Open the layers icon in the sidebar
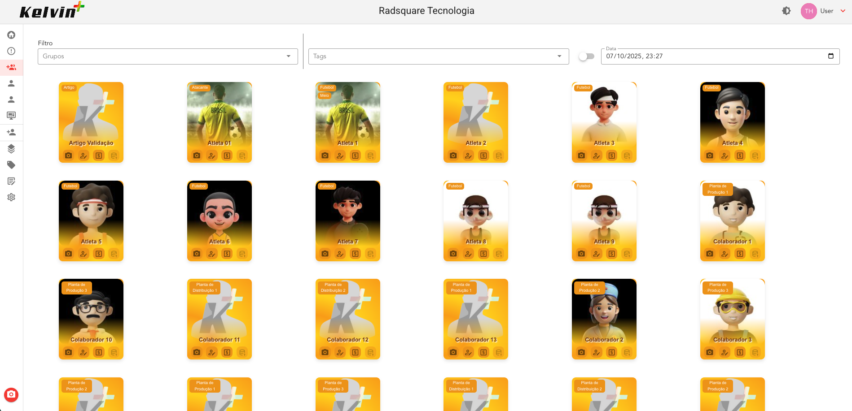The image size is (852, 411). tap(11, 149)
